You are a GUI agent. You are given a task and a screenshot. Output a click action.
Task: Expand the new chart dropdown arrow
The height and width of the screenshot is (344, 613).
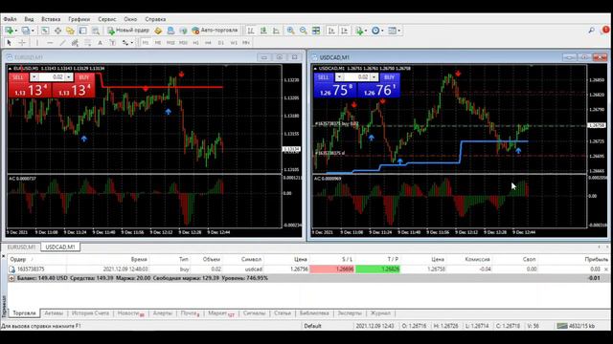click(x=16, y=31)
